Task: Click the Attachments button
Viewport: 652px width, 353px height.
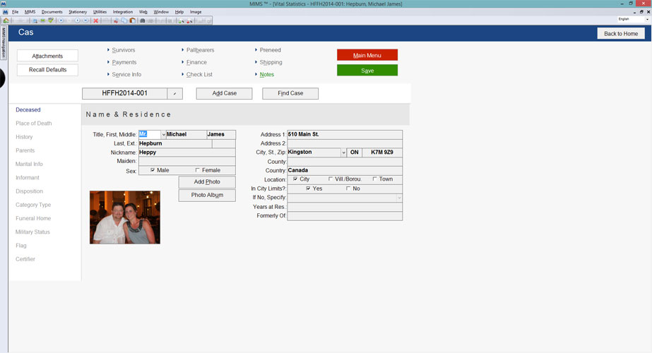Action: coord(47,56)
